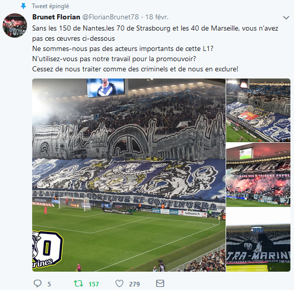The width and height of the screenshot is (294, 290).
Task: Open the Brunet Florian display name link
Action: coord(56,17)
